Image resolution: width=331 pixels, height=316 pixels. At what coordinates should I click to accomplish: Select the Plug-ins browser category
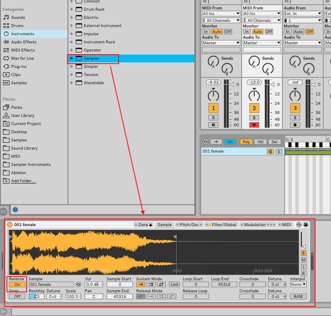(18, 67)
